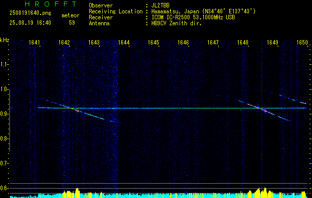Click the meteor count label
This screenshot has height=198, width=312.
tap(70, 15)
